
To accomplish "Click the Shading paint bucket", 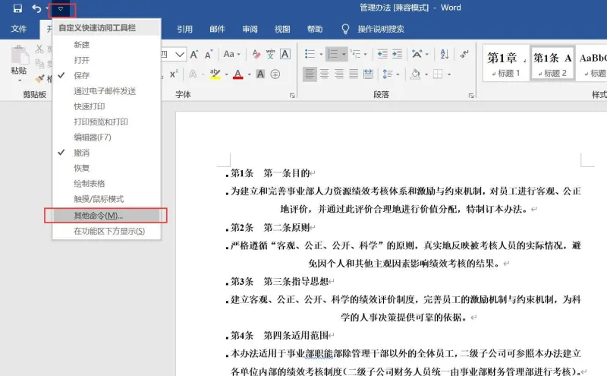I will pyautogui.click(x=415, y=74).
